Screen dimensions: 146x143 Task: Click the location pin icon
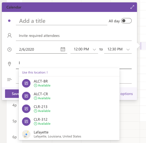pos(9,64)
